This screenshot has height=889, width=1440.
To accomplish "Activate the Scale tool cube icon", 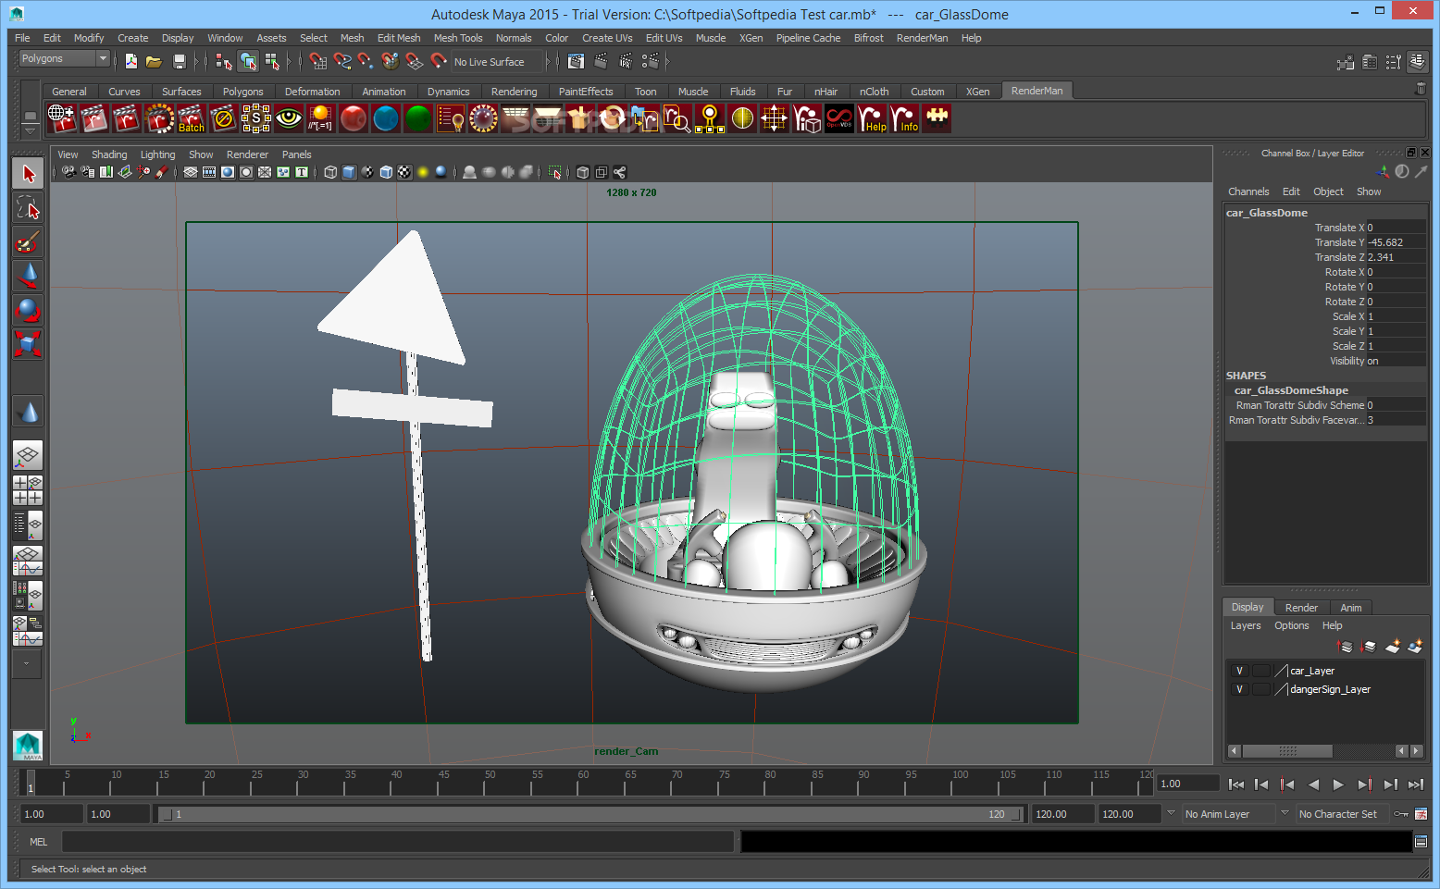I will tap(28, 344).
